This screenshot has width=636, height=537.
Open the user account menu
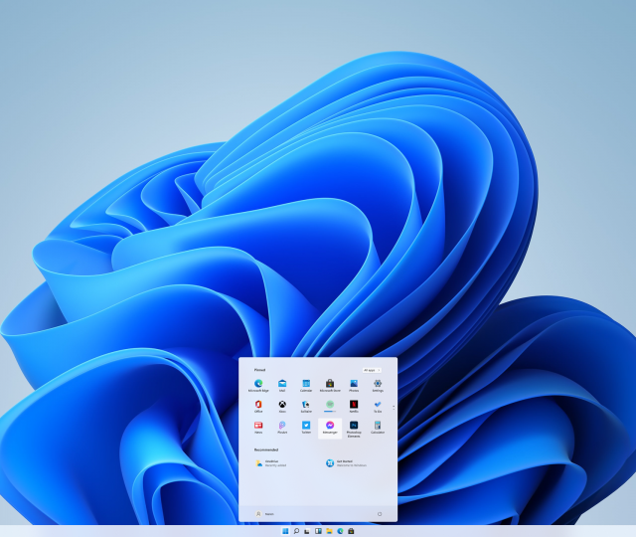click(x=260, y=513)
